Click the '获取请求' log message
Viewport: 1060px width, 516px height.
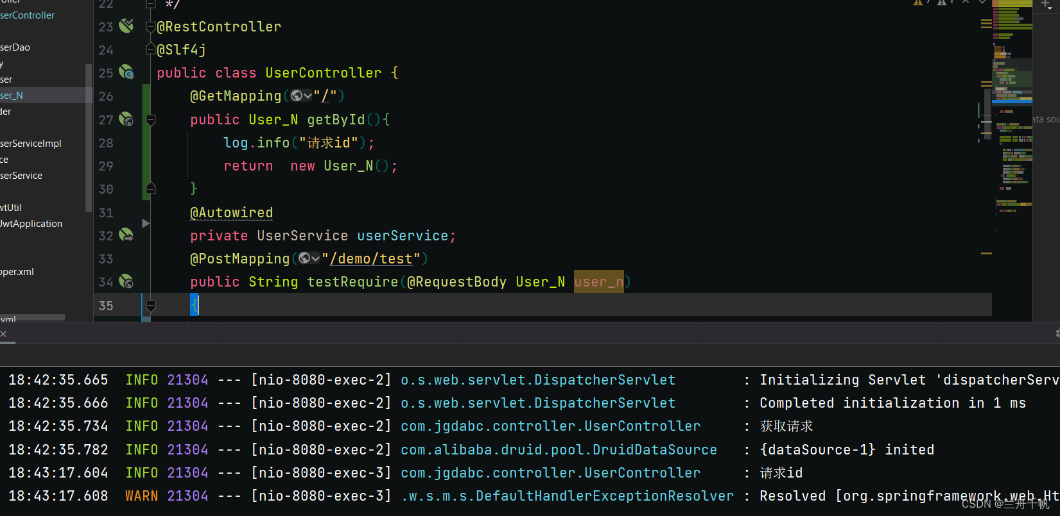click(786, 426)
